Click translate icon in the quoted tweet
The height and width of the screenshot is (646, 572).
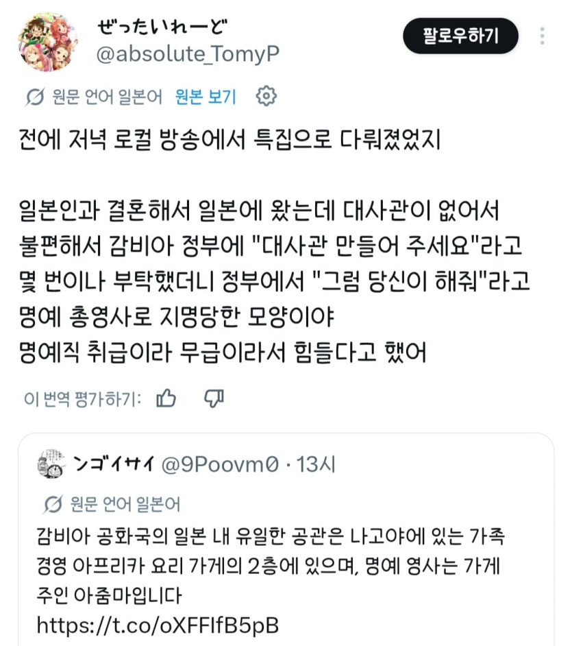tap(53, 505)
